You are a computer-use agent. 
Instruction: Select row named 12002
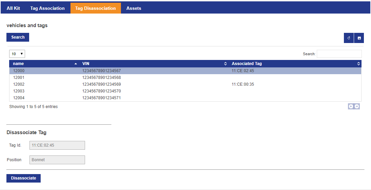185,84
